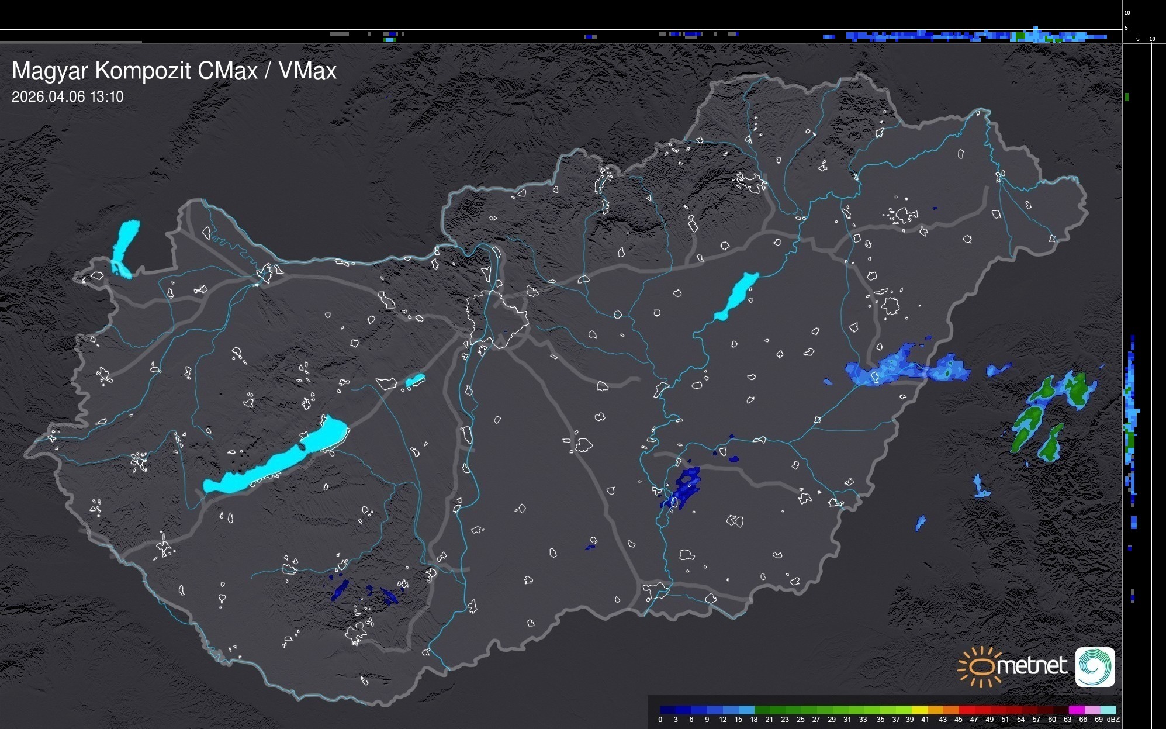Click the magenta 63 dBZ legend swatch
This screenshot has width=1166, height=729.
click(x=1076, y=710)
